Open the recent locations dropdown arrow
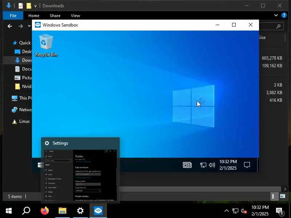Image resolution: width=291 pixels, height=218 pixels. tap(29, 26)
